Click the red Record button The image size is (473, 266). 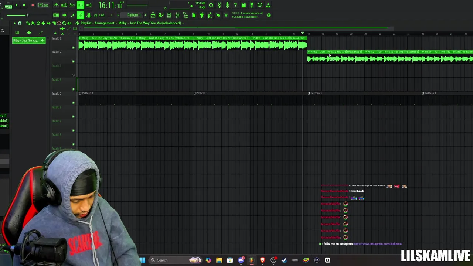(x=33, y=5)
